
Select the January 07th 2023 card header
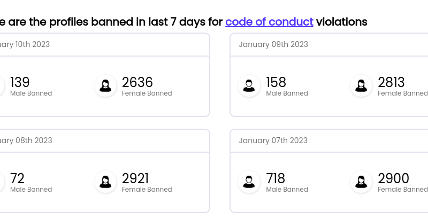(273, 140)
